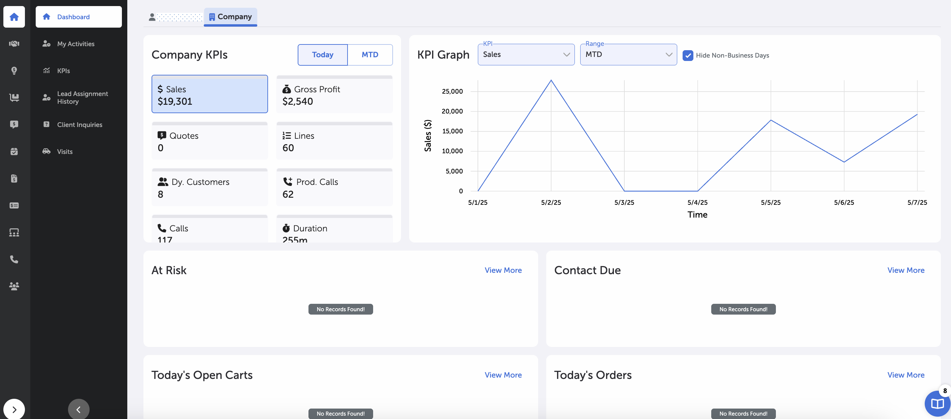
Task: Click the calendar check icon in left rail
Action: point(14,151)
